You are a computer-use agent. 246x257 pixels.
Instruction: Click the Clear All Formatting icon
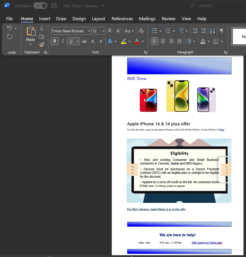point(141,31)
